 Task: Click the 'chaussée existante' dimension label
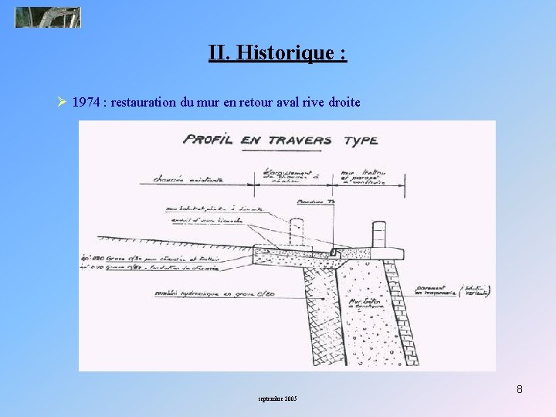(x=188, y=179)
